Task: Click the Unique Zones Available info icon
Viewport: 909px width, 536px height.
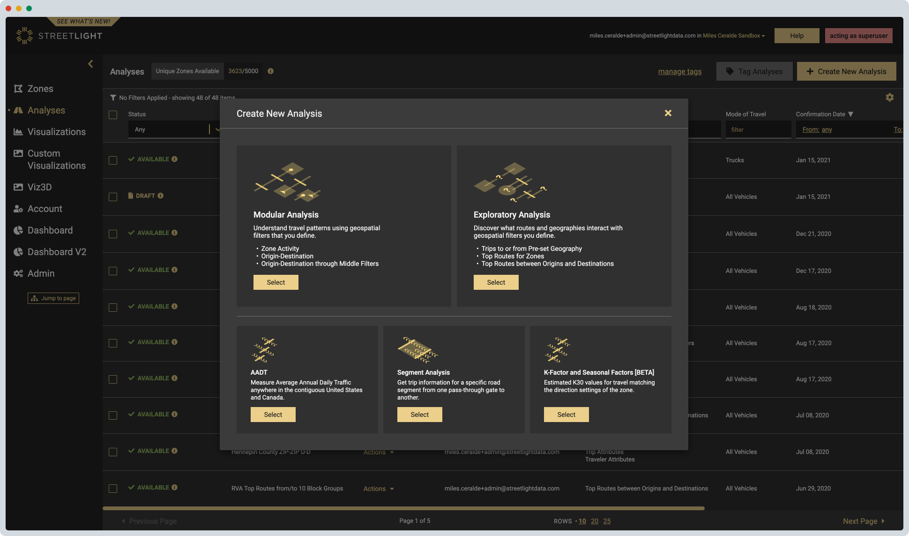Action: [270, 71]
